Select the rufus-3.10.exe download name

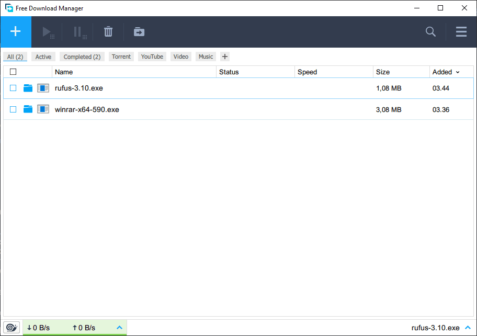79,88
